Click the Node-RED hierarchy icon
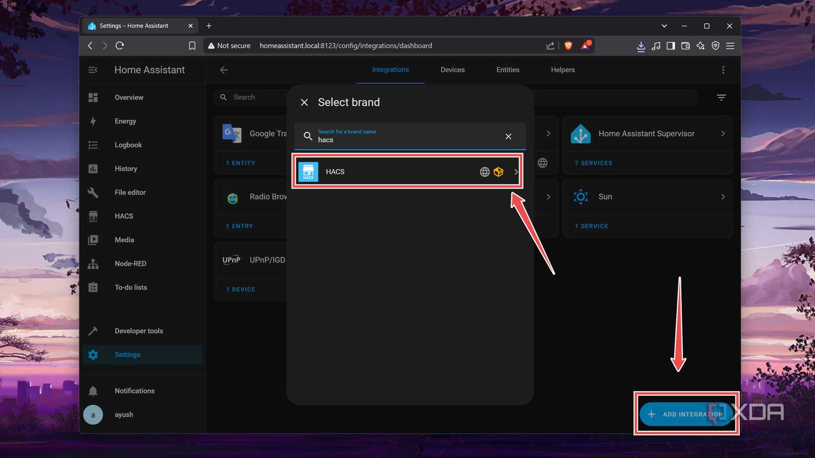The width and height of the screenshot is (815, 458). pyautogui.click(x=93, y=264)
